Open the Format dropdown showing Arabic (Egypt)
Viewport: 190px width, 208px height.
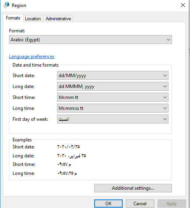[90, 39]
